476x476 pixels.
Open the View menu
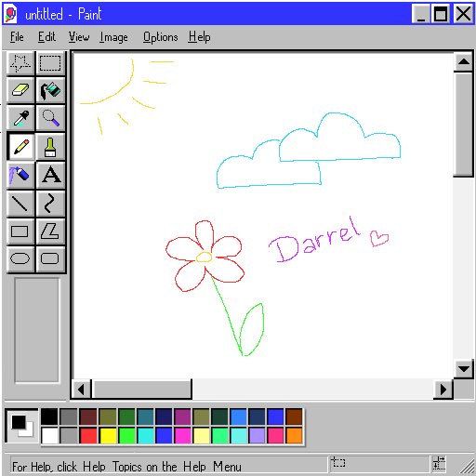pyautogui.click(x=79, y=37)
